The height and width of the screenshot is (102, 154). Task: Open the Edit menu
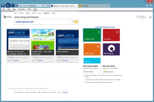tap(9, 9)
